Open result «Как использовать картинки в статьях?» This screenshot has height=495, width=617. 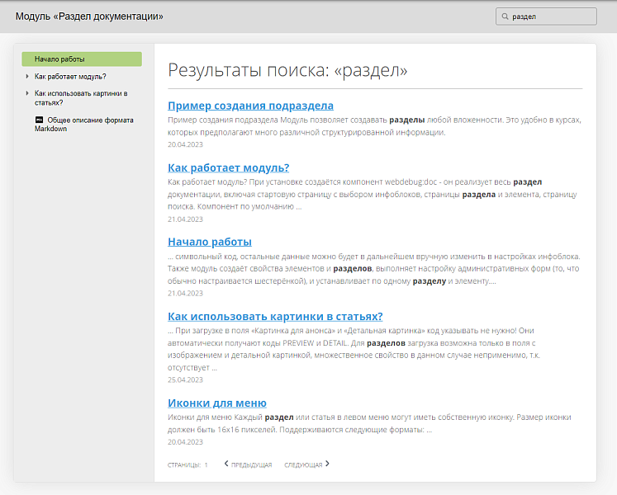coord(274,316)
